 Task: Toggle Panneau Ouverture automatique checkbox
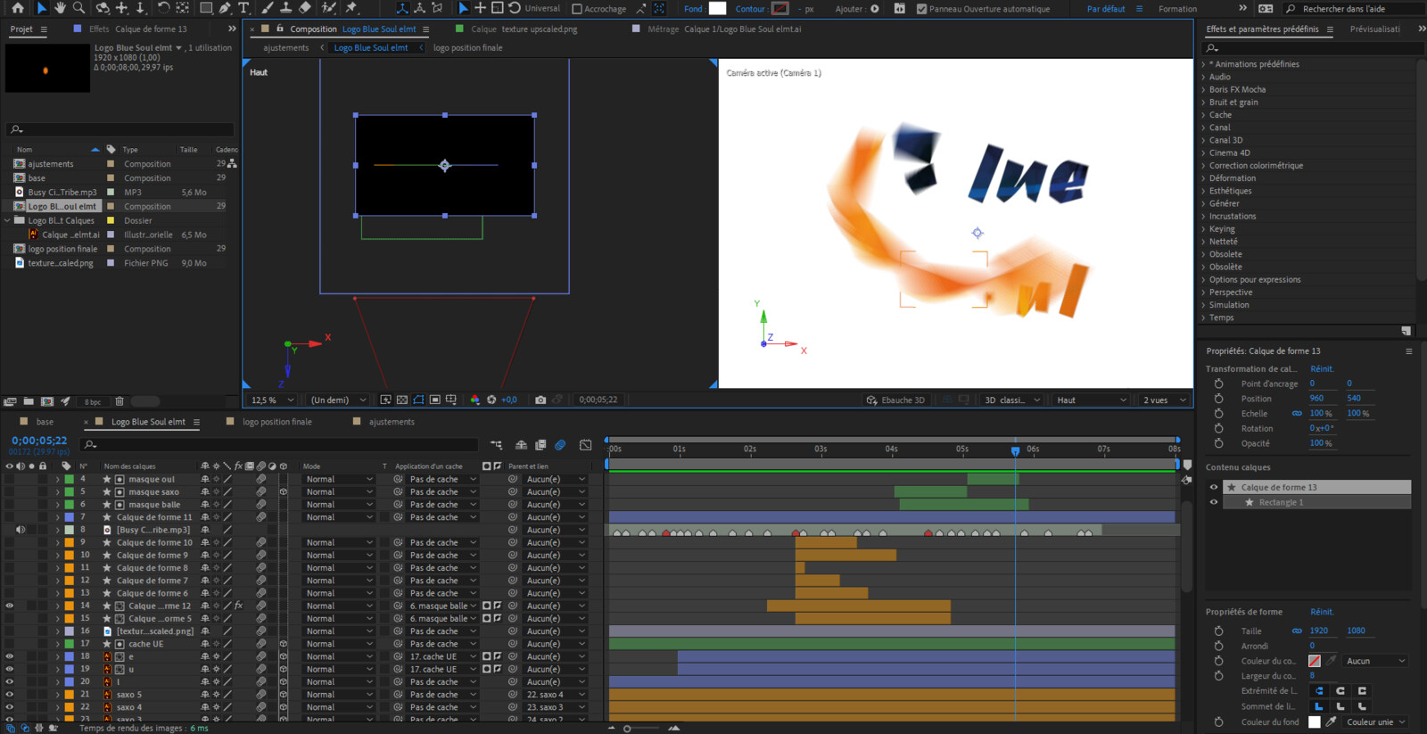[x=922, y=9]
